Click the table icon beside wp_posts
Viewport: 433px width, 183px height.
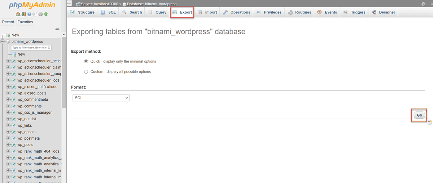coord(14,145)
